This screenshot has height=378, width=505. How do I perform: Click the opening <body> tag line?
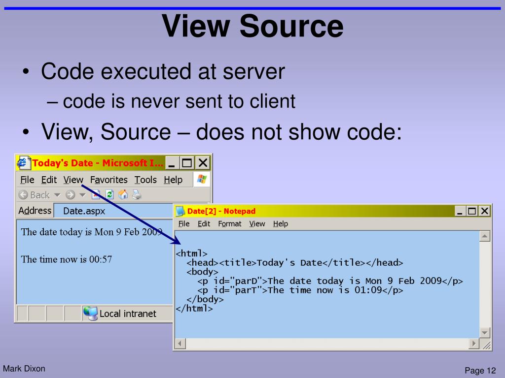pos(202,272)
